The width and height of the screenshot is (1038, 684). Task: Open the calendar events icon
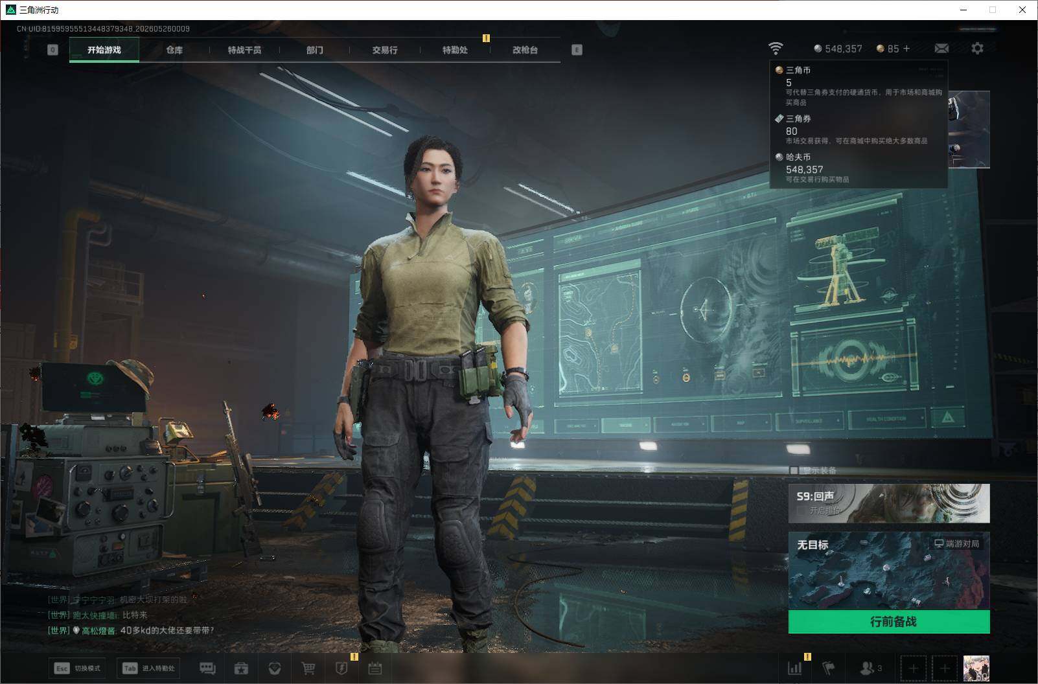coord(375,668)
